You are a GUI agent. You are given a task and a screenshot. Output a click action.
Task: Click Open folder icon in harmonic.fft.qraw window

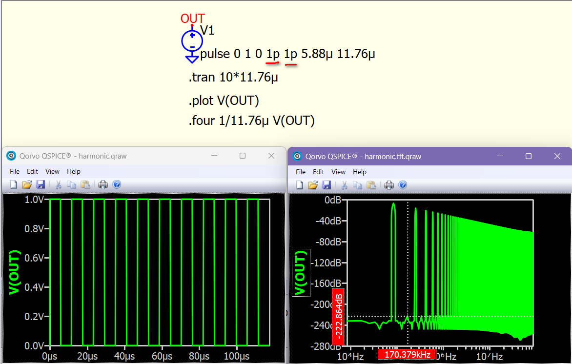click(x=313, y=185)
